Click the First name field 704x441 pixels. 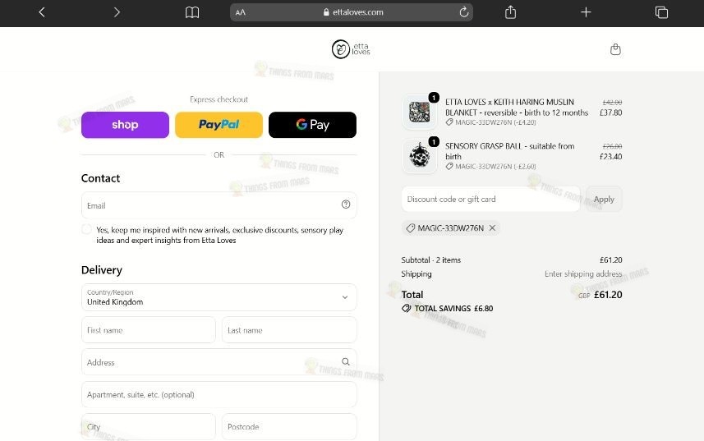pyautogui.click(x=149, y=330)
